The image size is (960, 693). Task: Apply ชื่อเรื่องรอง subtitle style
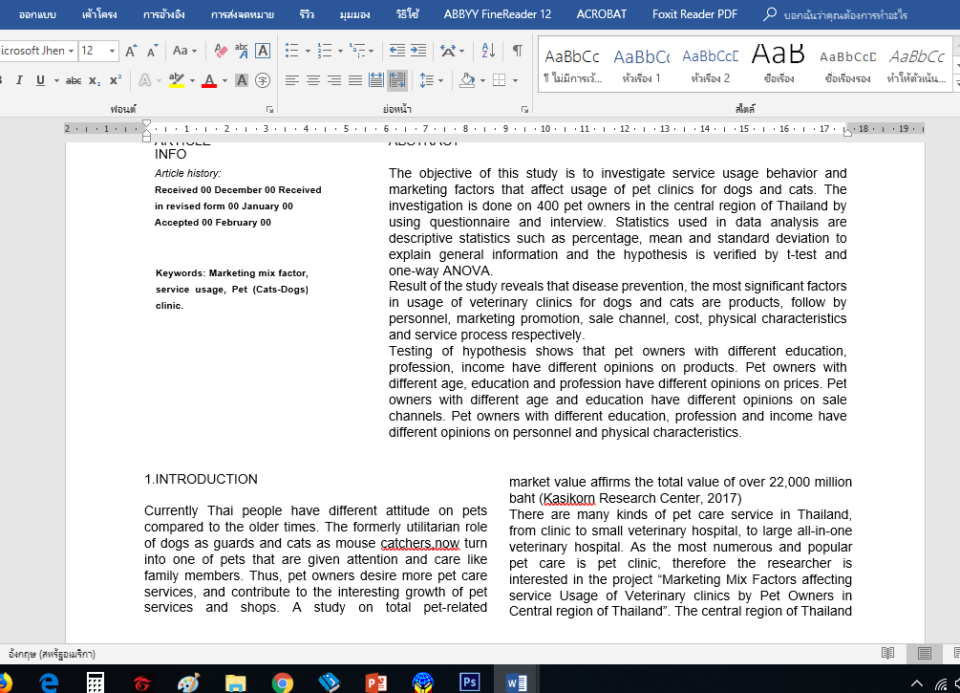(847, 64)
